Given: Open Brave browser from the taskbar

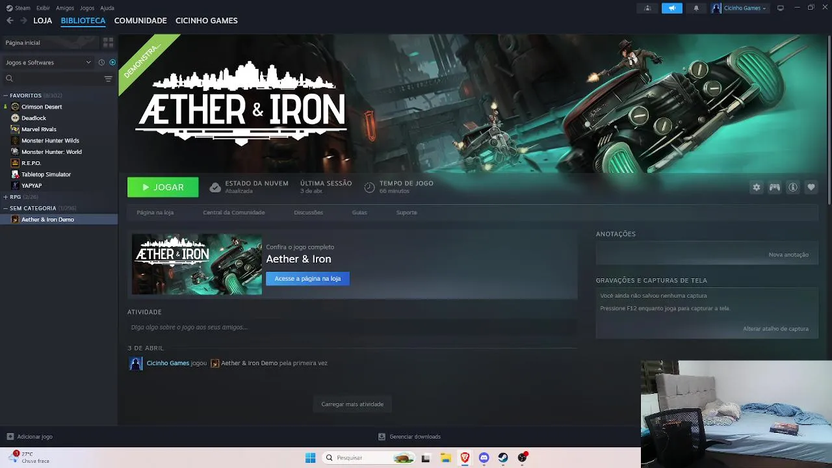Looking at the screenshot, I should click(465, 458).
